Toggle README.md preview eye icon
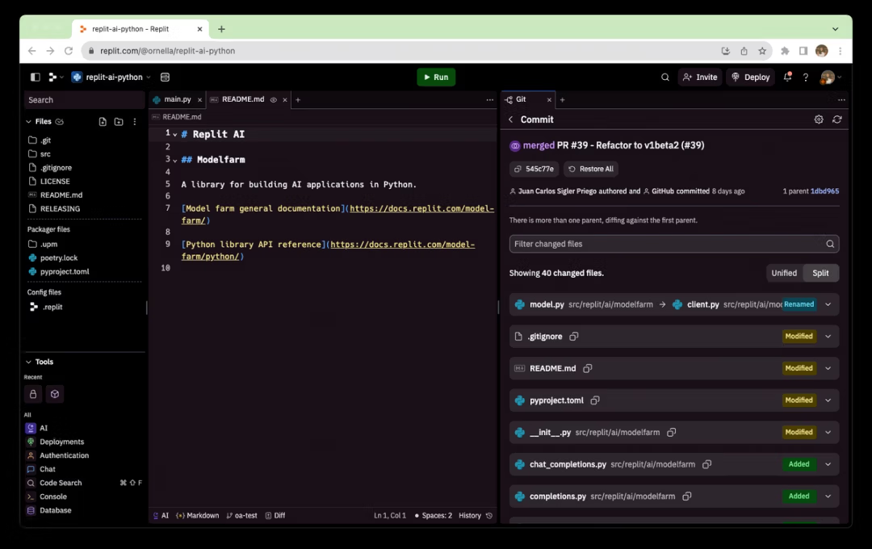 coord(273,99)
